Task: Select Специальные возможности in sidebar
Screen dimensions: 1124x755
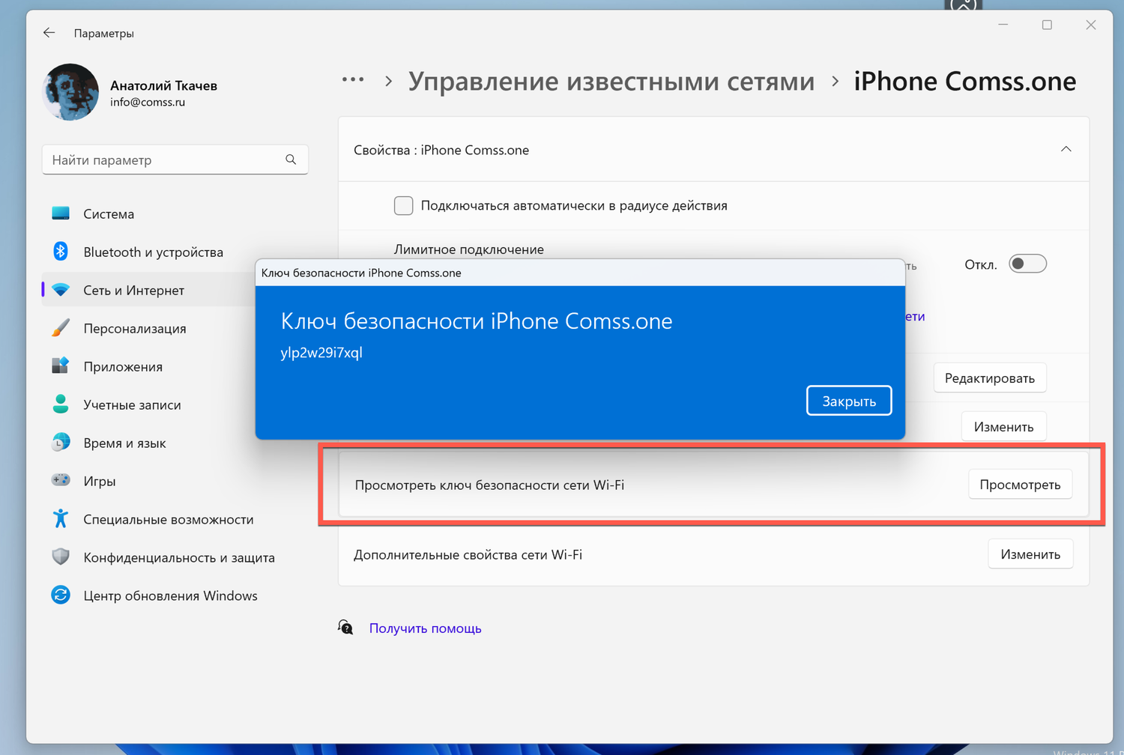Action: [169, 519]
